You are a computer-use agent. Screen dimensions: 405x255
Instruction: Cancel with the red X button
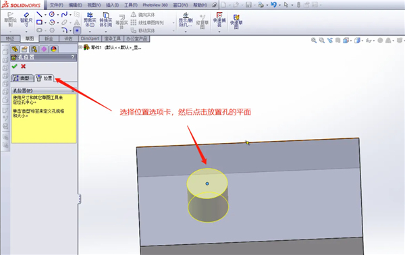(23, 66)
